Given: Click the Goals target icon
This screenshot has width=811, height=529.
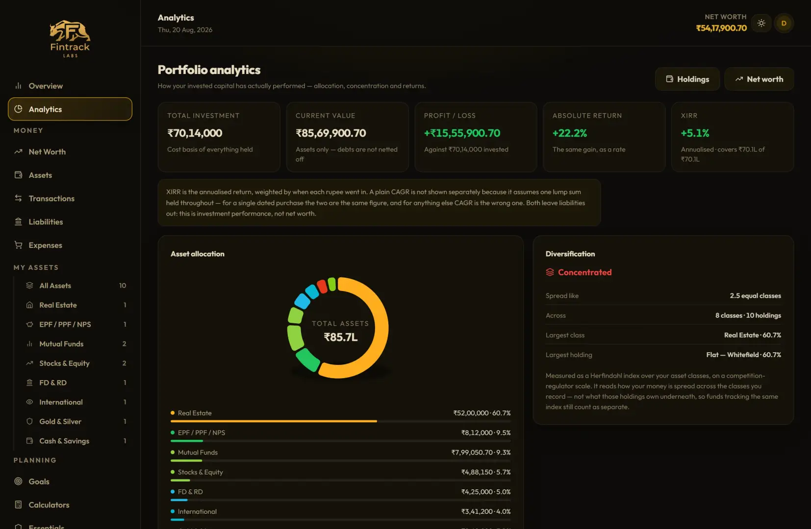Looking at the screenshot, I should (x=18, y=481).
